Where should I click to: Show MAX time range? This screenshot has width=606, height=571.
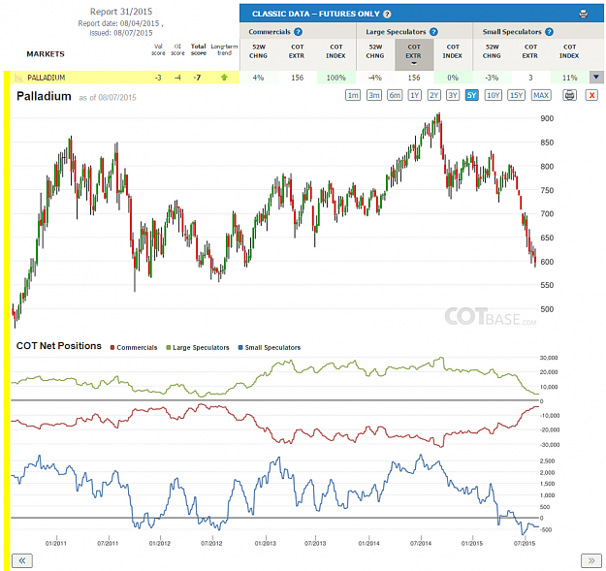coord(541,95)
